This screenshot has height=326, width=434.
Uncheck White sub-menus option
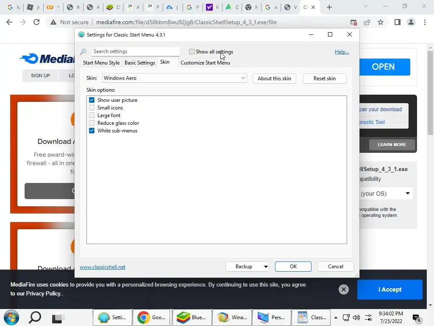click(x=92, y=131)
